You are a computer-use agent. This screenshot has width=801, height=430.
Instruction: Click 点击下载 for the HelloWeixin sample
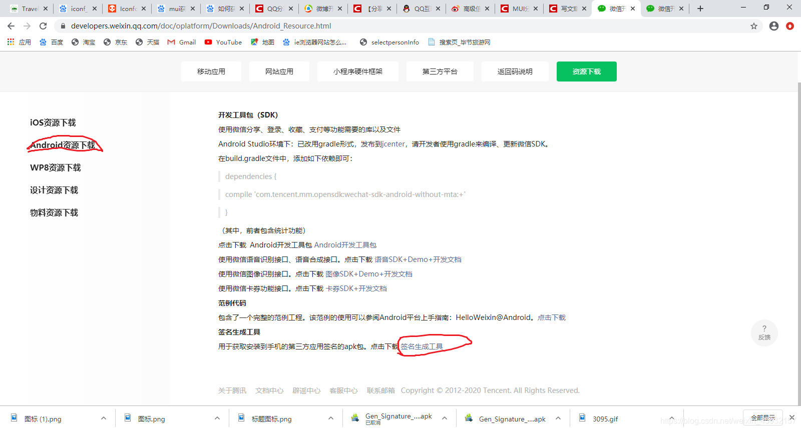[x=552, y=317]
